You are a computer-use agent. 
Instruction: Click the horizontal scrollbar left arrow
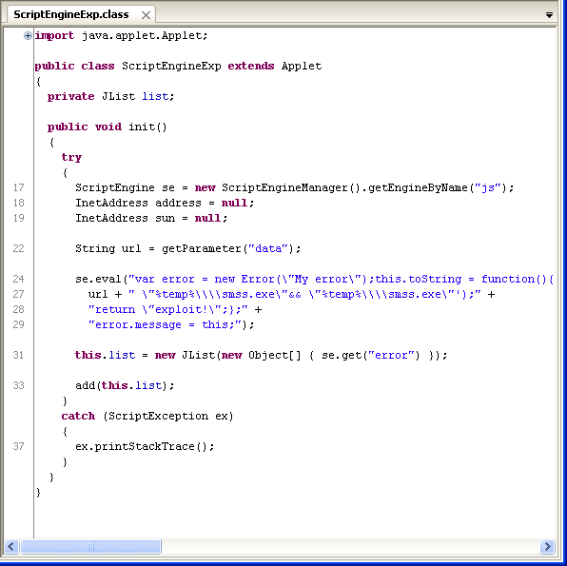(x=11, y=546)
